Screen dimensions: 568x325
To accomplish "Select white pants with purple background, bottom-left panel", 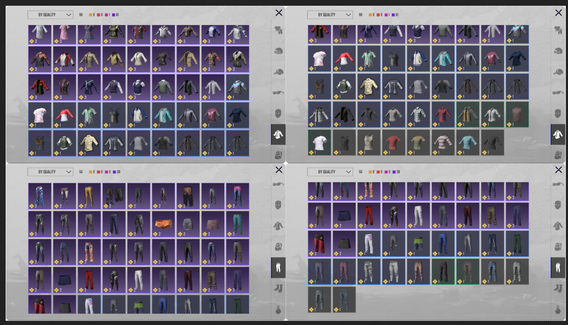I will coord(139,280).
